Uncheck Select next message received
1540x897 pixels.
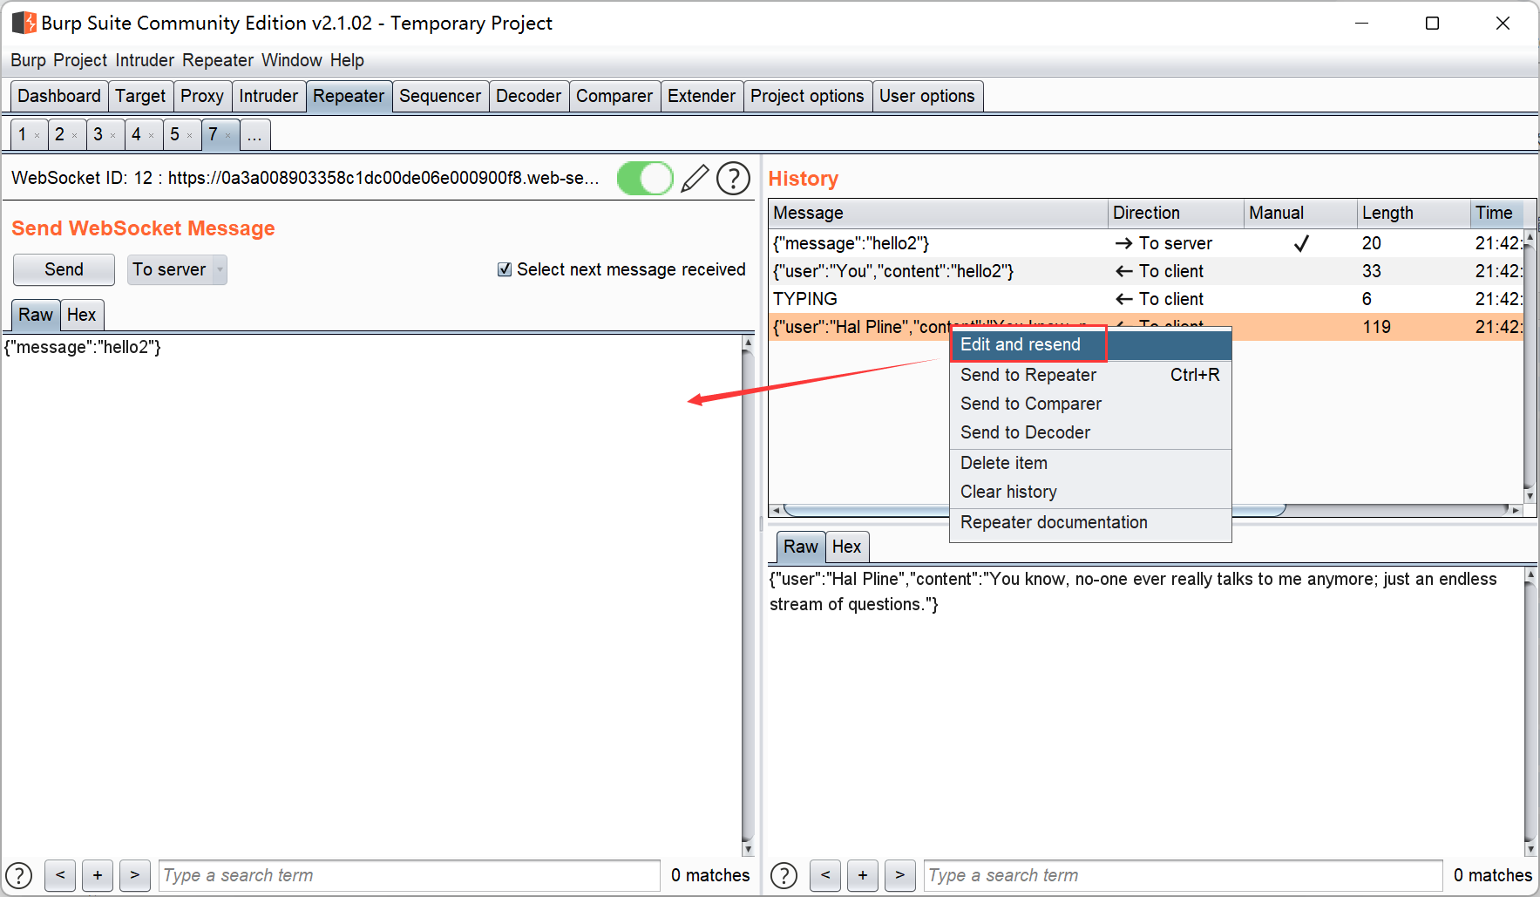pos(505,269)
